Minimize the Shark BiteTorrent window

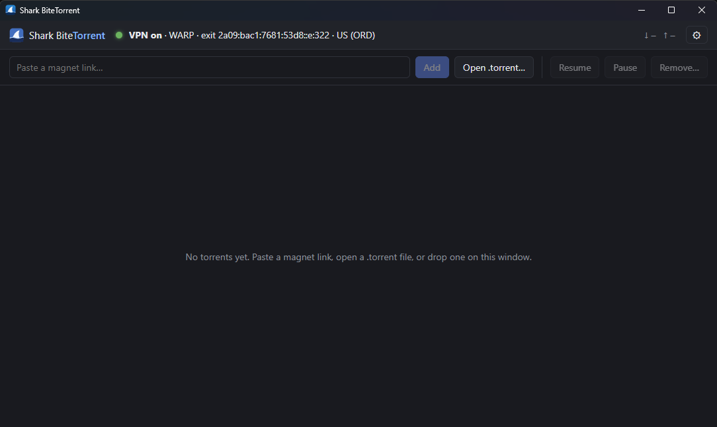642,10
